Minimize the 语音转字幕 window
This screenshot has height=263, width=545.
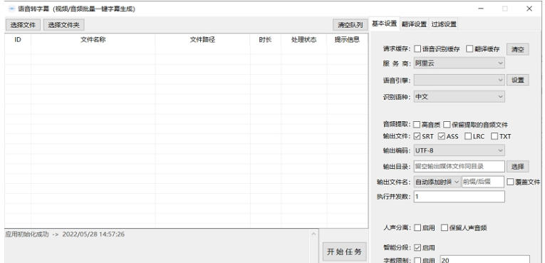[x=481, y=9]
